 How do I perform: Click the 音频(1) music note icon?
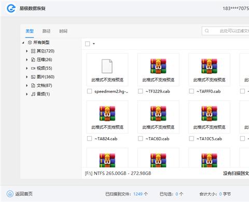click(33, 94)
